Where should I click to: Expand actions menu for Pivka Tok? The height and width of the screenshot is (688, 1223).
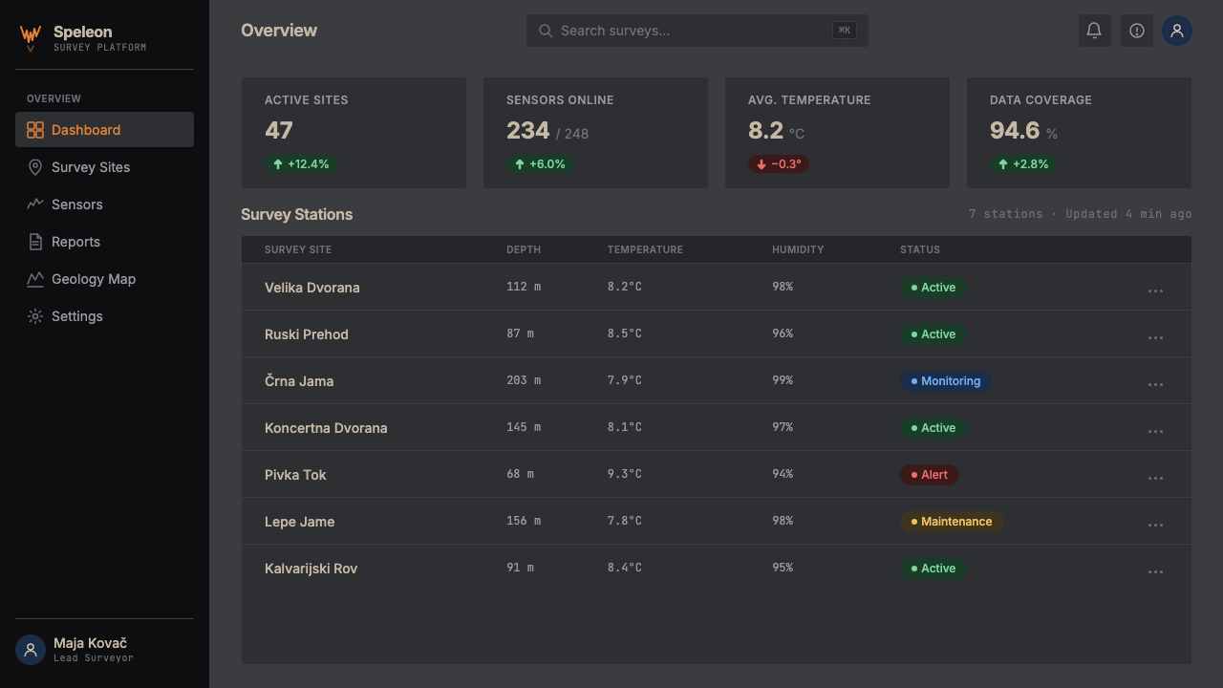[x=1155, y=478]
